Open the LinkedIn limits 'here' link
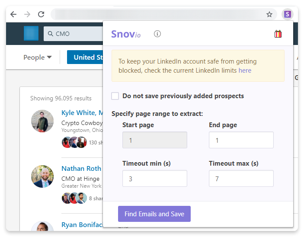Viewport: 304px width, 237px height. coord(245,70)
